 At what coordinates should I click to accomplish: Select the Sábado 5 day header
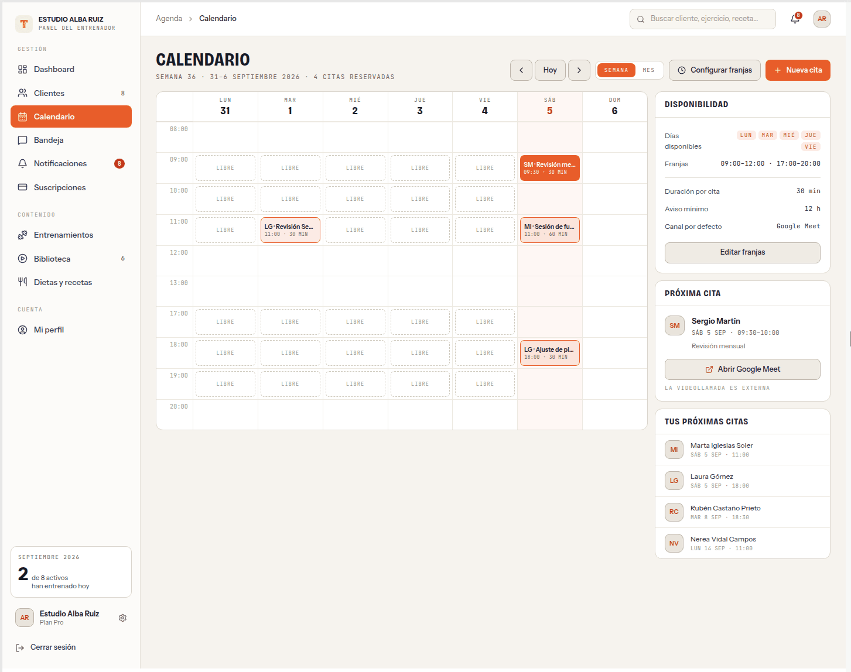click(x=550, y=107)
